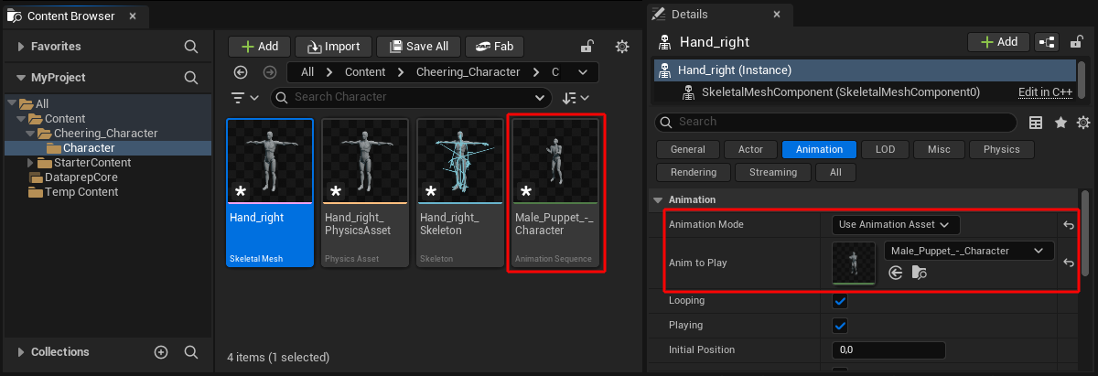Navigate back with the history arrow
The height and width of the screenshot is (376, 1098).
click(x=241, y=72)
